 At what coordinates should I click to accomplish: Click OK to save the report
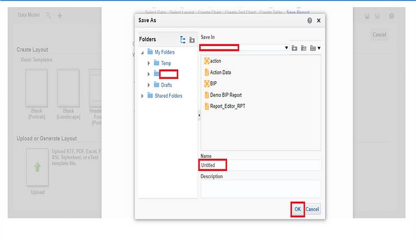(x=297, y=209)
